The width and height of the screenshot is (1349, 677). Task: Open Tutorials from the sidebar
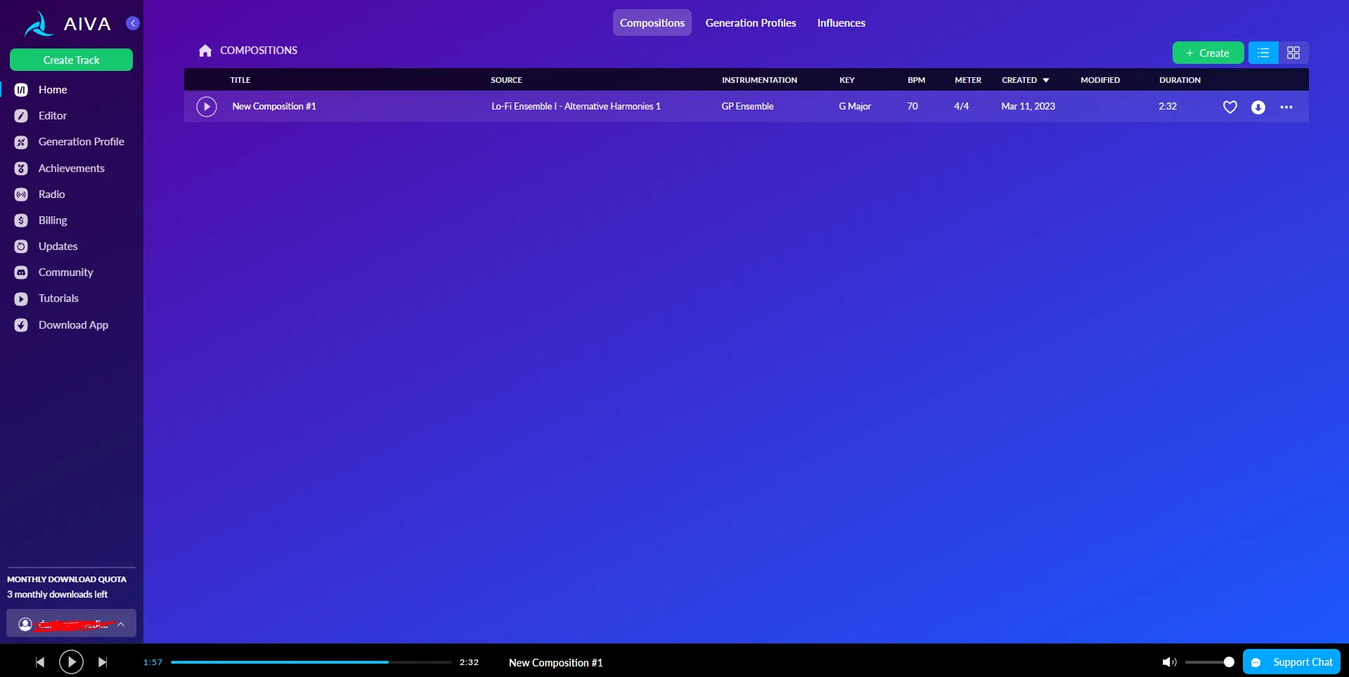pos(58,298)
